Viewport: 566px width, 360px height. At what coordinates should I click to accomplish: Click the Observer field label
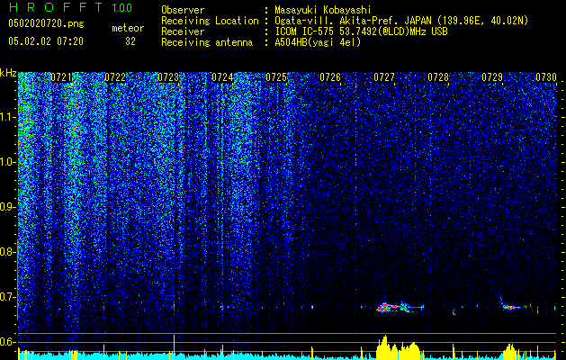183,10
